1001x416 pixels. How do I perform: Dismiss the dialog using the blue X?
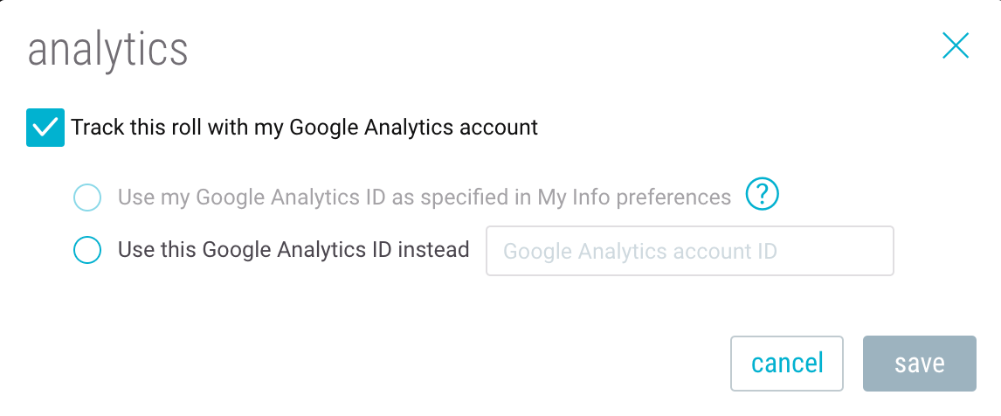[956, 46]
